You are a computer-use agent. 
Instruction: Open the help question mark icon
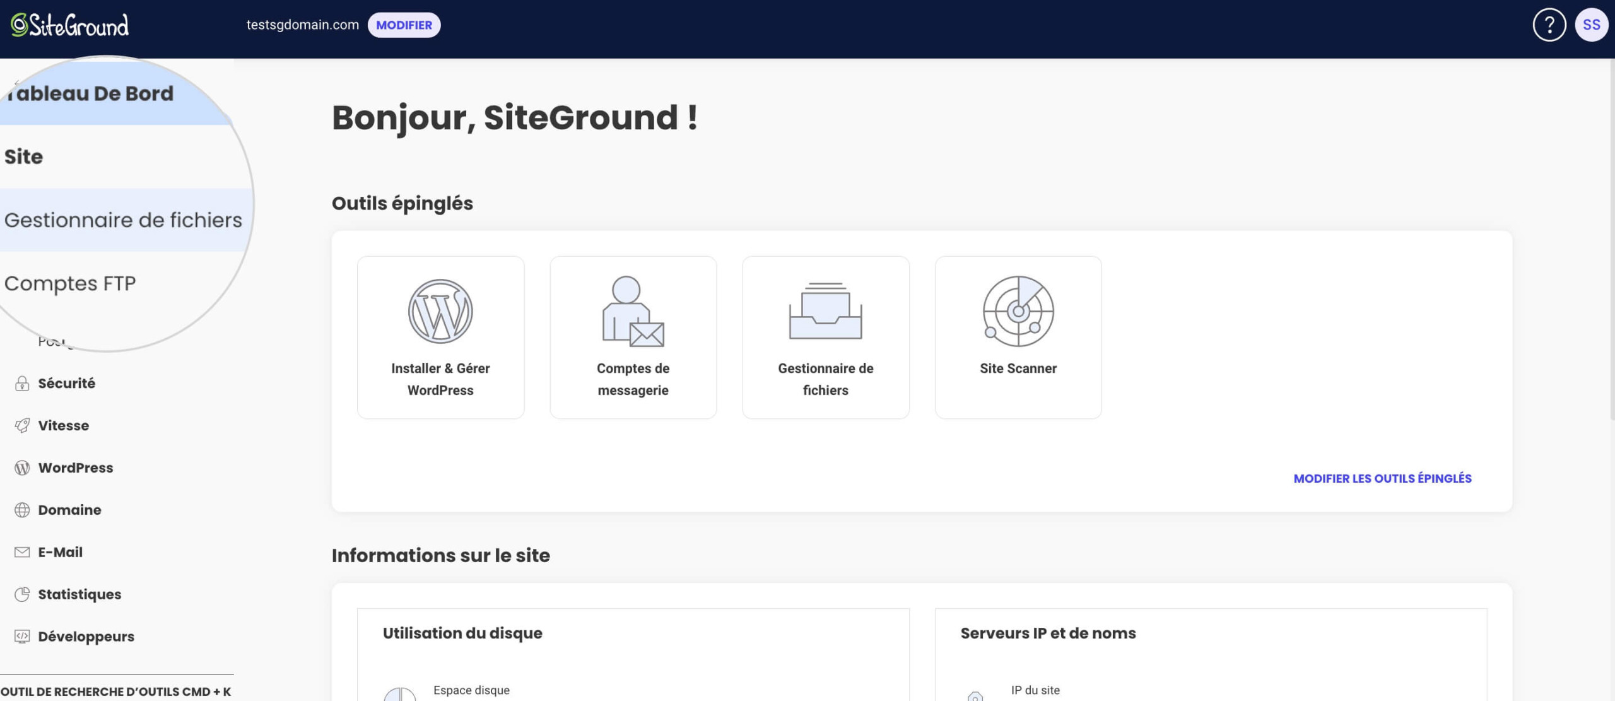click(x=1549, y=25)
